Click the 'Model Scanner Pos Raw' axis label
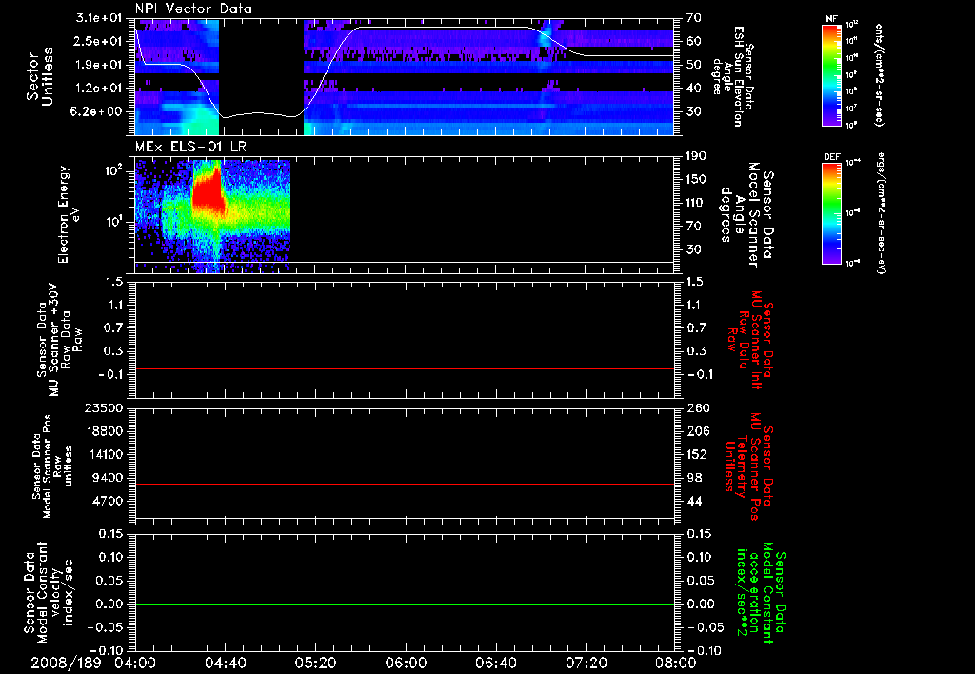Viewport: 975px width, 674px height. tap(53, 466)
